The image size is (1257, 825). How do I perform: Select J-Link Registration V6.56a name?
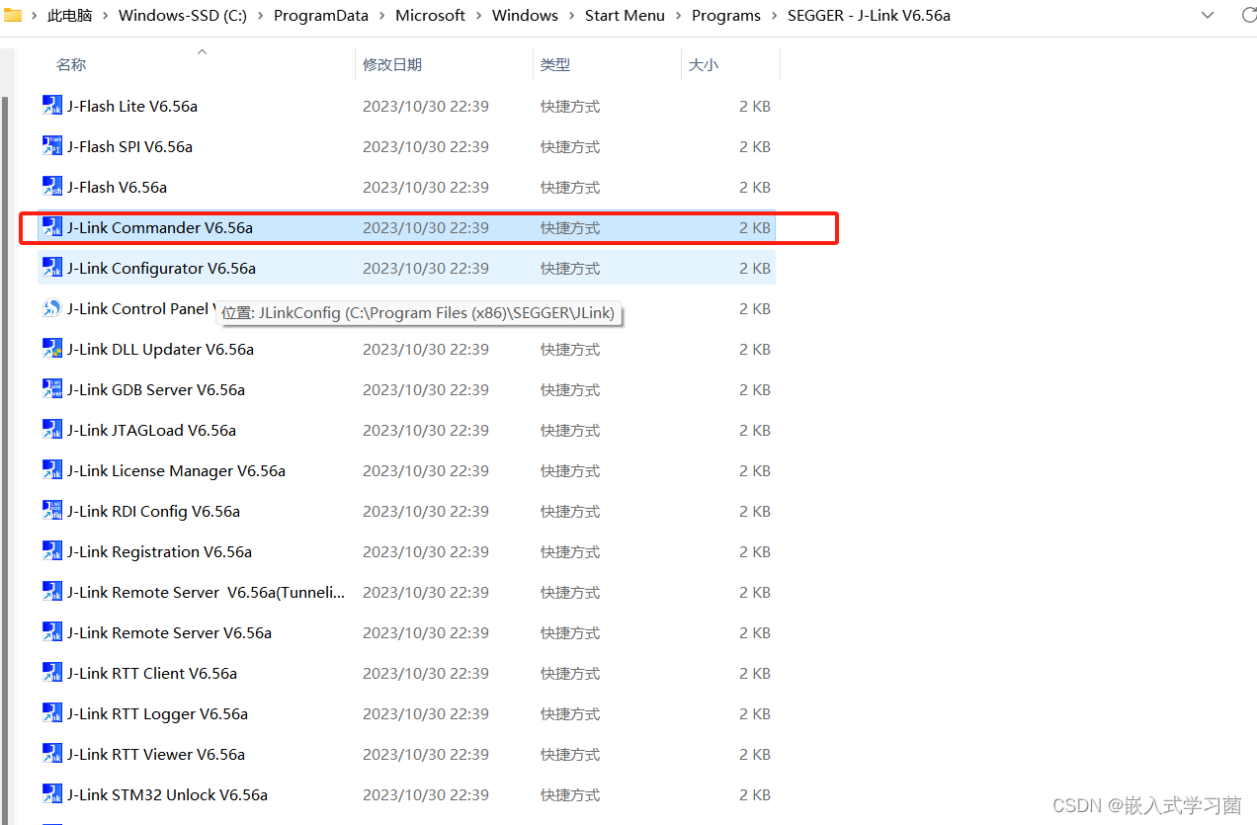159,551
